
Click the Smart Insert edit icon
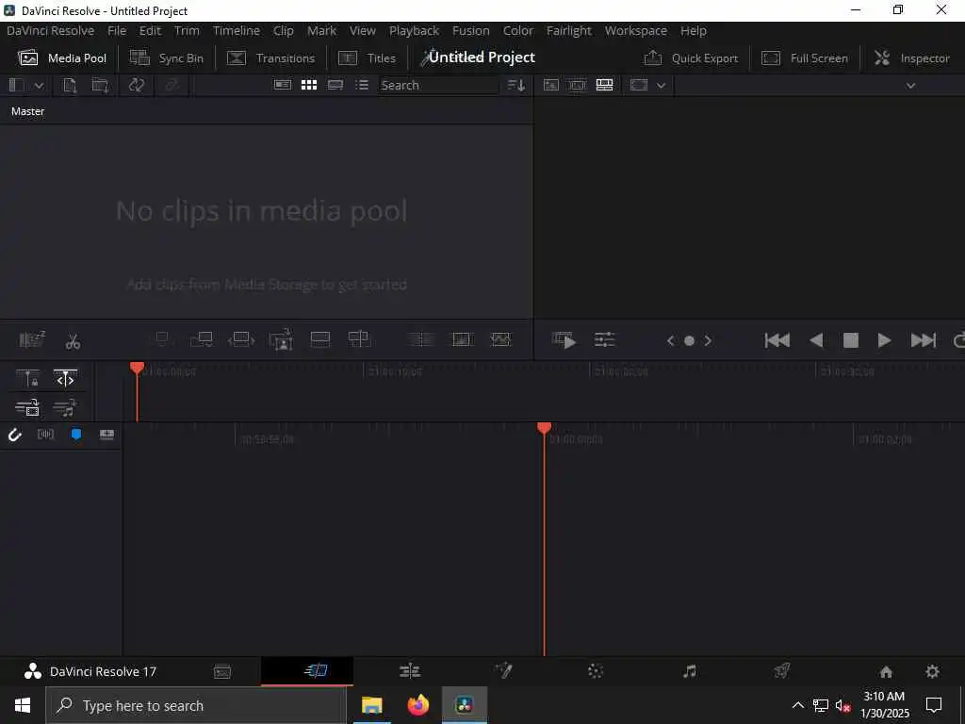click(162, 339)
